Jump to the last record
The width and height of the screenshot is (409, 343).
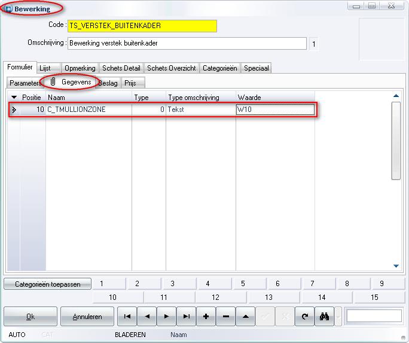pyautogui.click(x=186, y=317)
